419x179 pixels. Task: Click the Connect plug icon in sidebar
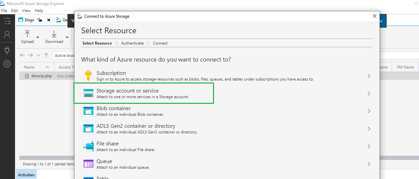7,50
